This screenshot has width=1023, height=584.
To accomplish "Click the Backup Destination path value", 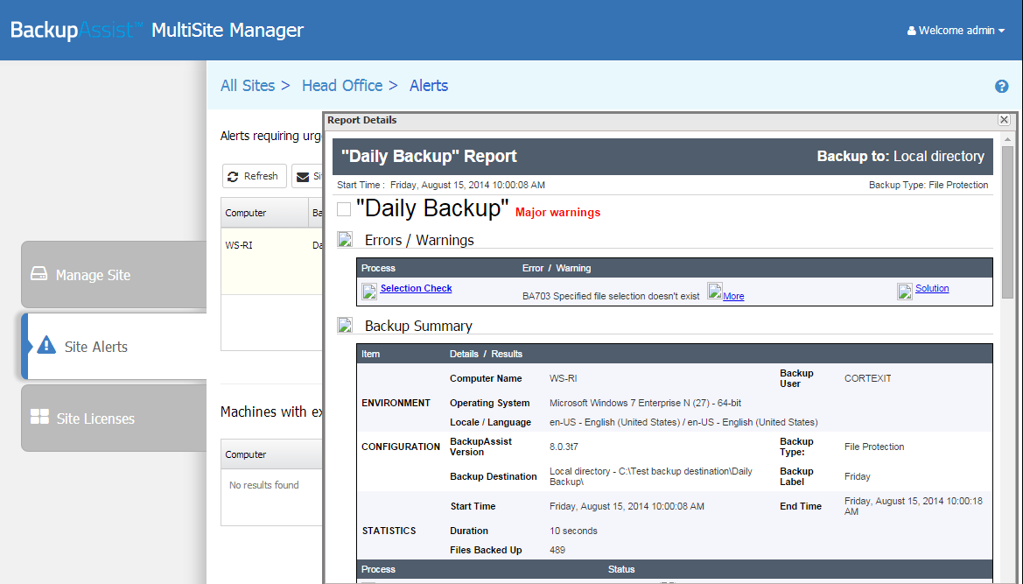I will 650,476.
